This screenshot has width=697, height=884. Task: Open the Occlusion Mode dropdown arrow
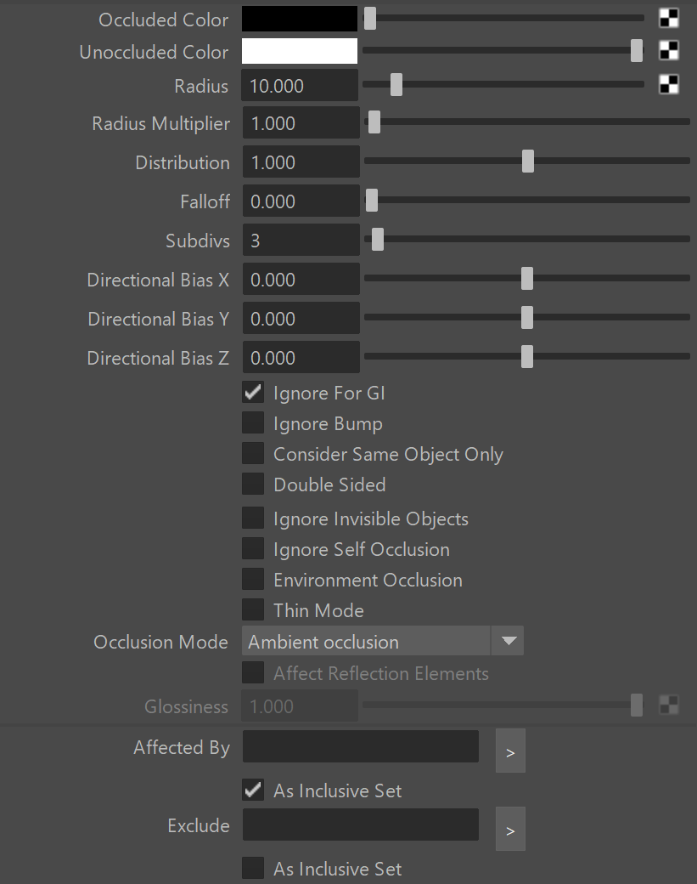[x=508, y=640]
